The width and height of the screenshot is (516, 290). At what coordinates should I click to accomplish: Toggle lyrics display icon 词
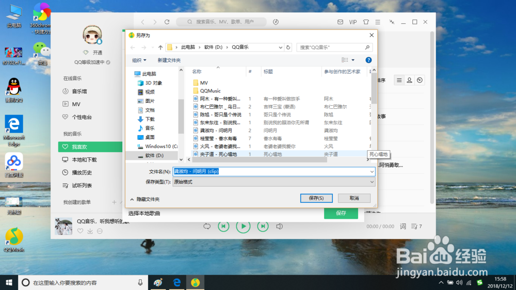point(403,226)
